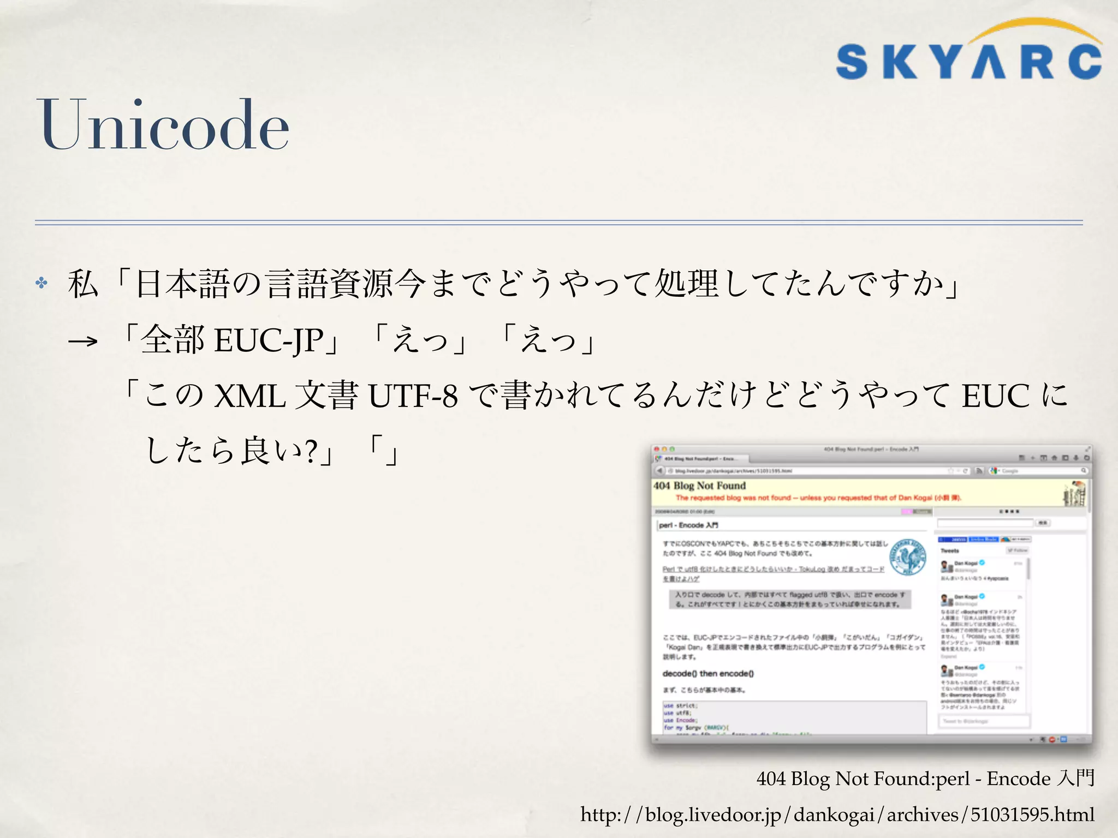Click the fullscreen arrows in the browser title bar
This screenshot has width=1118, height=838.
click(x=1087, y=449)
